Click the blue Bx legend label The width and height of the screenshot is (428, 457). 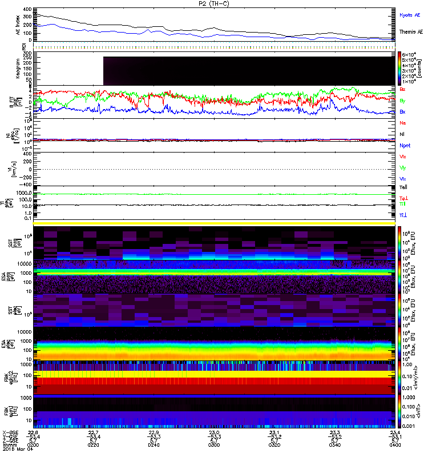click(x=402, y=111)
